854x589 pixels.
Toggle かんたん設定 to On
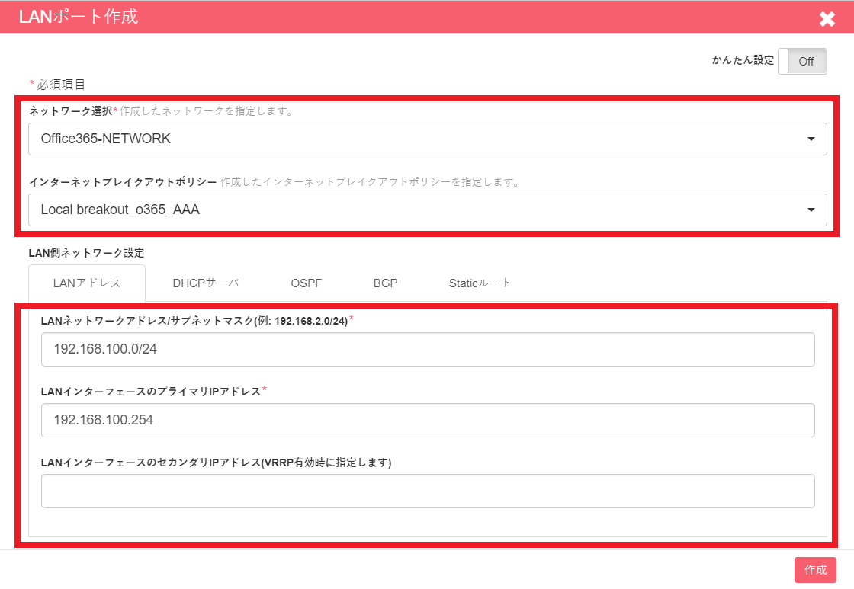tap(802, 61)
